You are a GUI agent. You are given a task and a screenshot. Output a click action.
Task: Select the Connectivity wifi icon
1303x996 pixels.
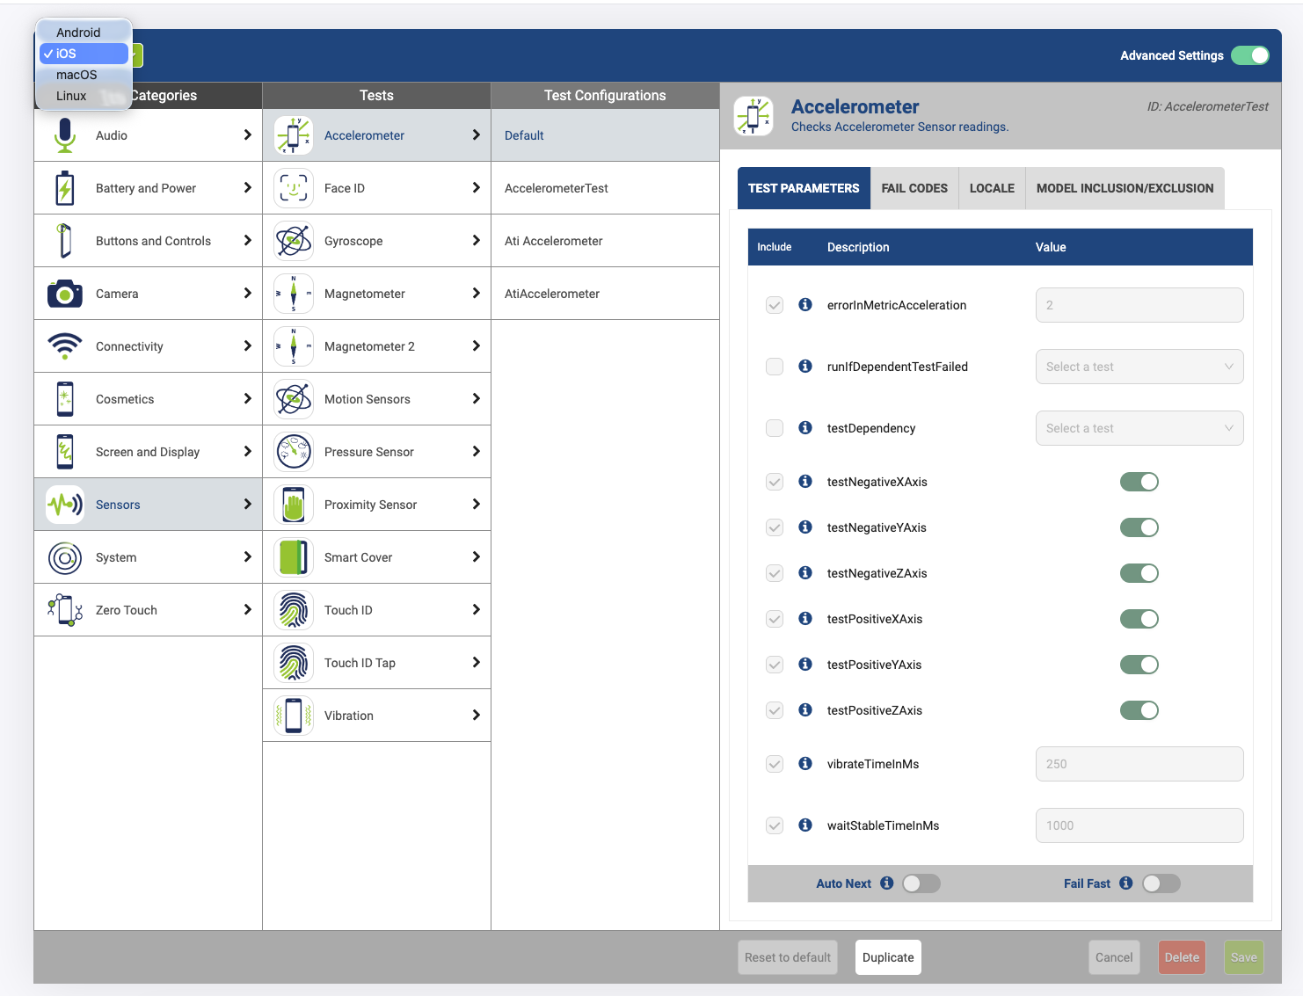(x=64, y=346)
